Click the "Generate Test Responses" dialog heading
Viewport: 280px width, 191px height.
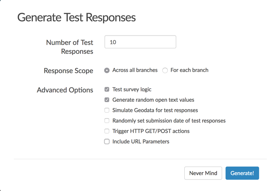[x=76, y=17]
